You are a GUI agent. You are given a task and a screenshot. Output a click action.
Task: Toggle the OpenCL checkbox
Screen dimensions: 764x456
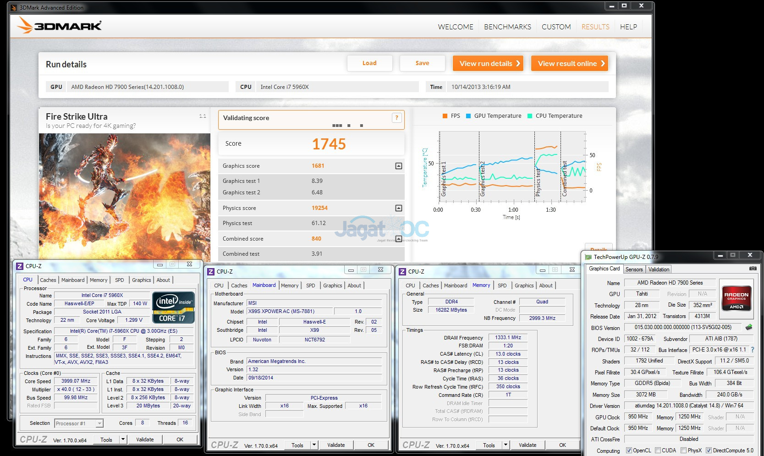click(x=629, y=451)
